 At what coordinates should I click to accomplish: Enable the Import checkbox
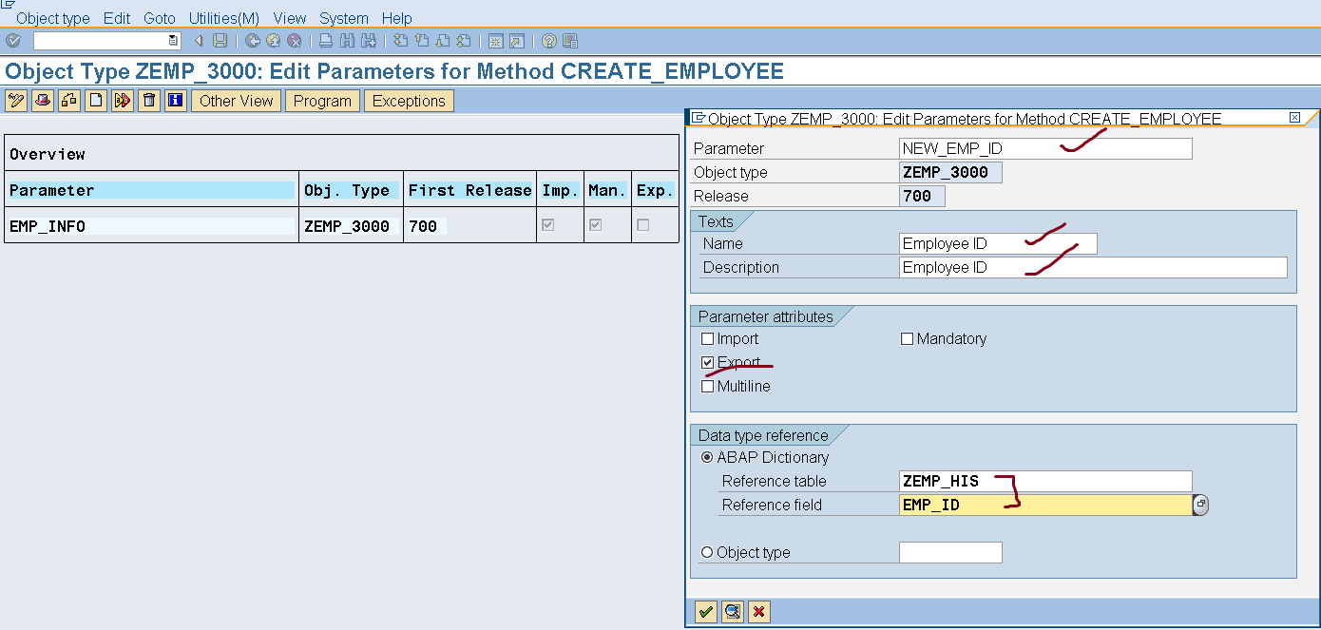click(x=707, y=339)
